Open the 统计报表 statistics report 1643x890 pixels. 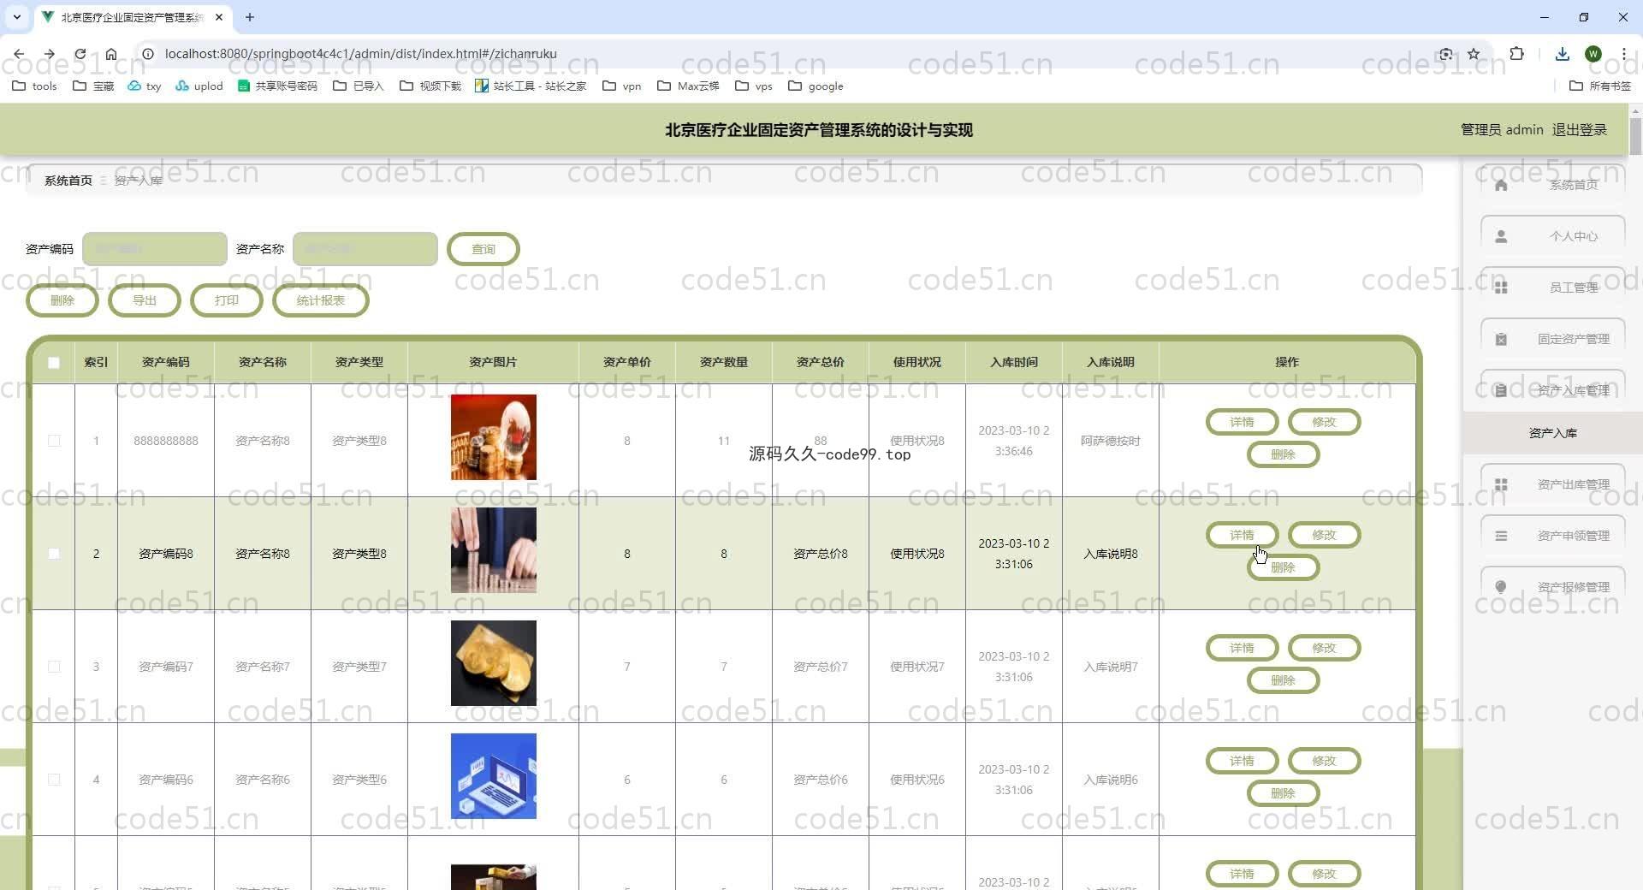pos(321,300)
